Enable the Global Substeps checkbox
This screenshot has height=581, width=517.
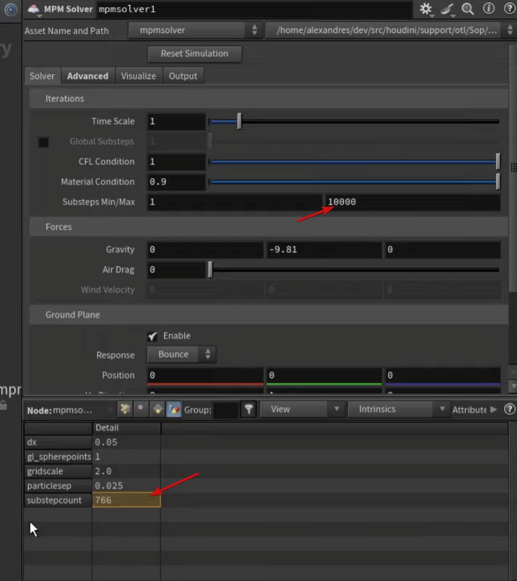pos(43,142)
